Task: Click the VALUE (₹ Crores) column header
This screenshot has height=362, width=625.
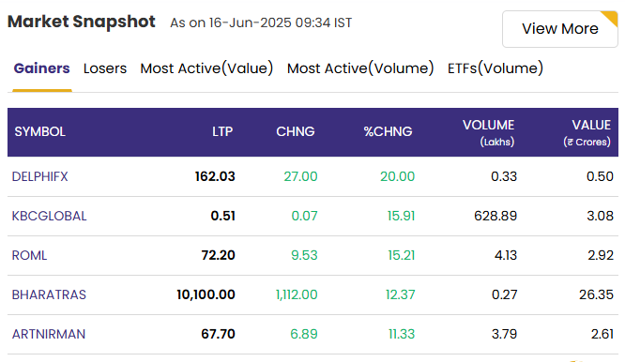Action: 587,132
